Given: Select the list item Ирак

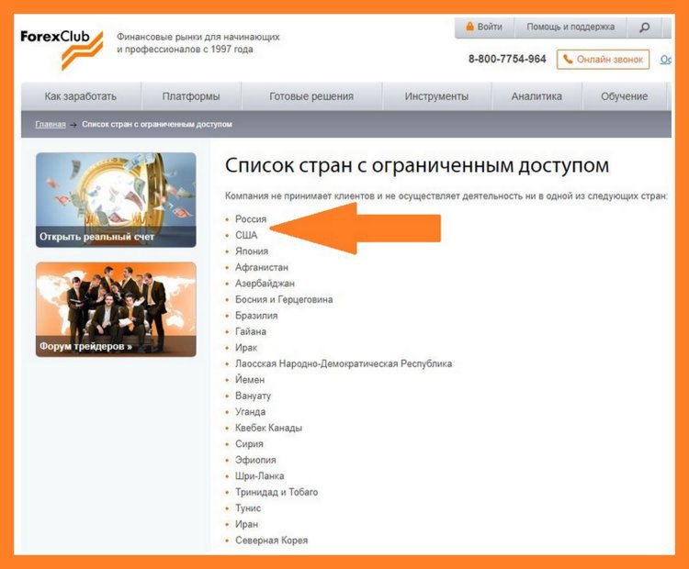Looking at the screenshot, I should 246,348.
